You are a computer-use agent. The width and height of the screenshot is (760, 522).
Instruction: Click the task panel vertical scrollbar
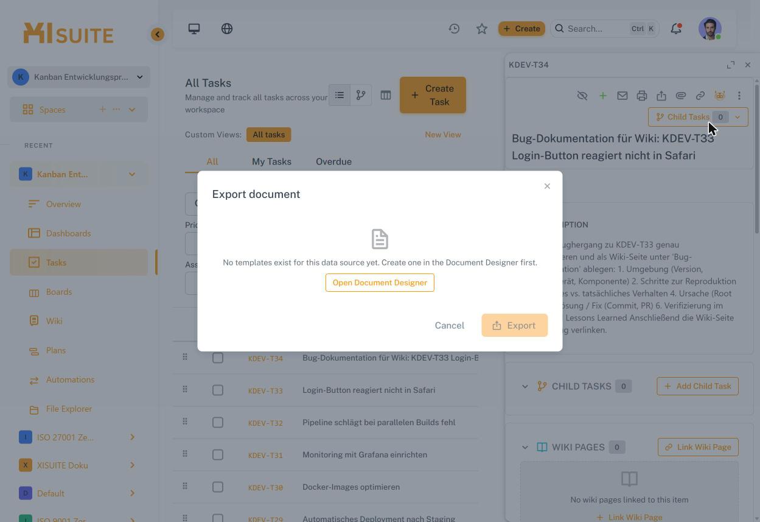tap(757, 158)
